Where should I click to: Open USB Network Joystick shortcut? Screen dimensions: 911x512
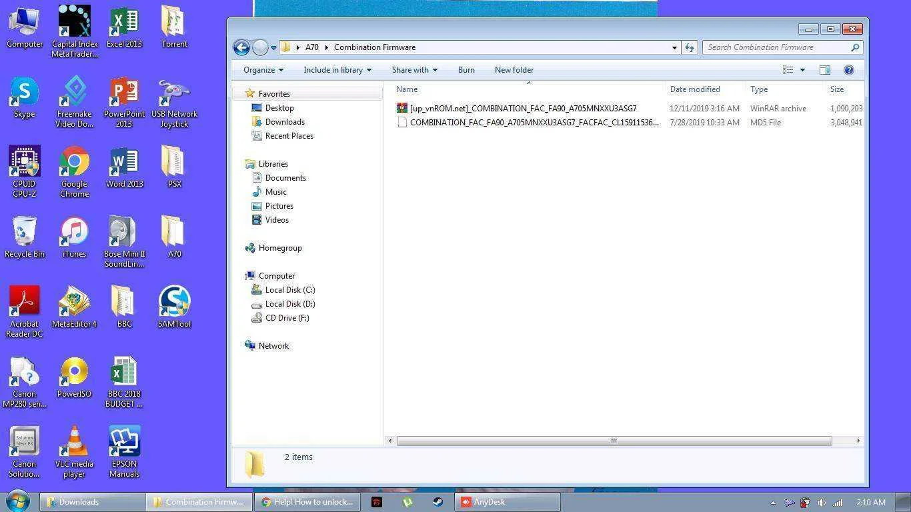(174, 101)
